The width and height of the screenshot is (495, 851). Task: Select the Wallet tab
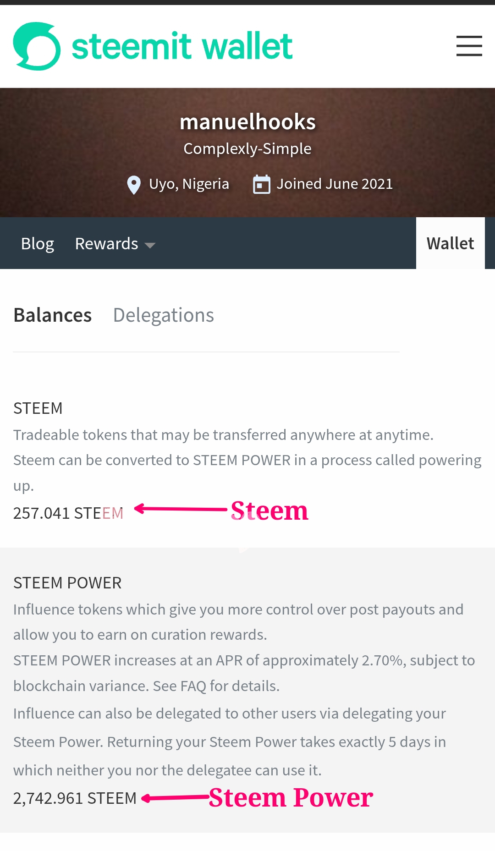pos(450,243)
